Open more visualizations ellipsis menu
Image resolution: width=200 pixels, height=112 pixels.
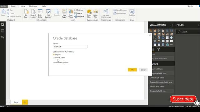(x=172, y=44)
